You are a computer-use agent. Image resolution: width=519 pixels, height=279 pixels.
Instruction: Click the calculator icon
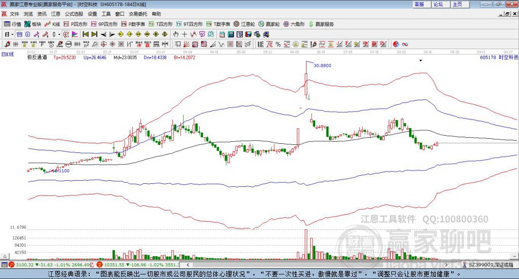point(231,34)
